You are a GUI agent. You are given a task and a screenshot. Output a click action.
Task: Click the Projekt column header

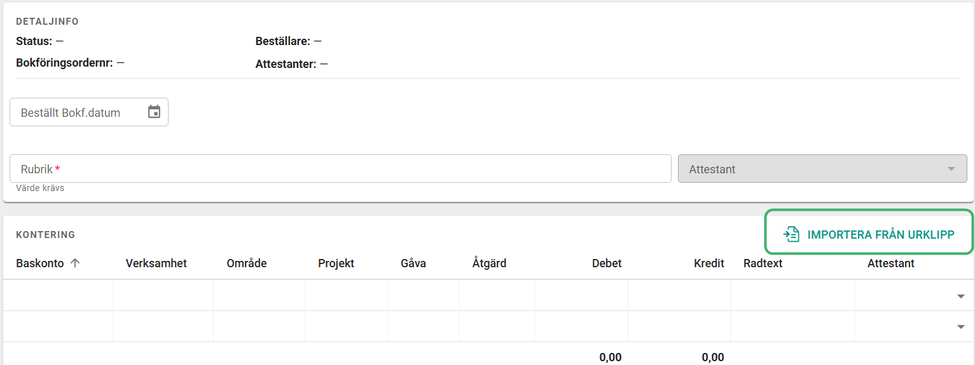point(336,263)
